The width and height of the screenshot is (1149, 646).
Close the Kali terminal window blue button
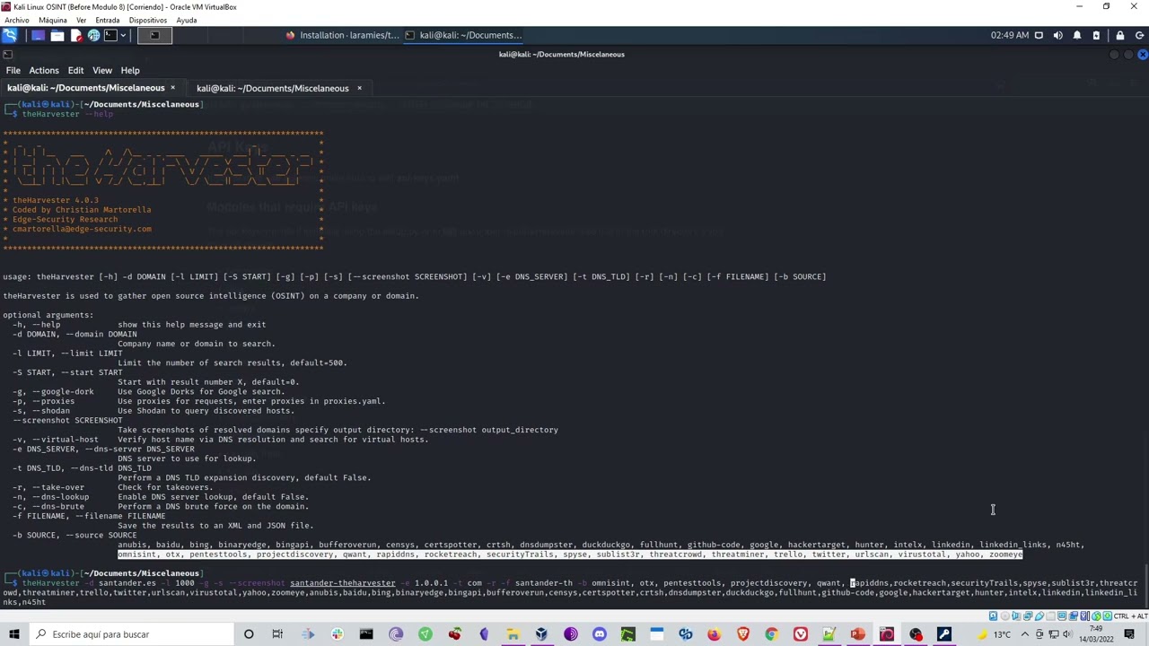pyautogui.click(x=1142, y=55)
